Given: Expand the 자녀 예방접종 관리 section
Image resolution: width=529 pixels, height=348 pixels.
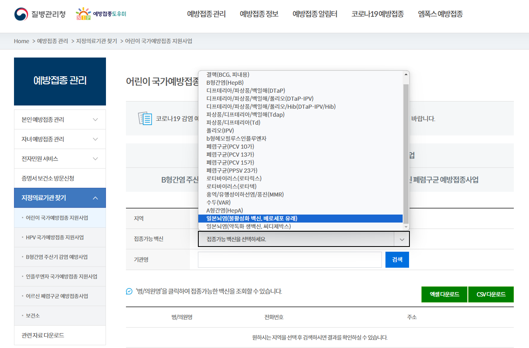Looking at the screenshot, I should coord(60,139).
